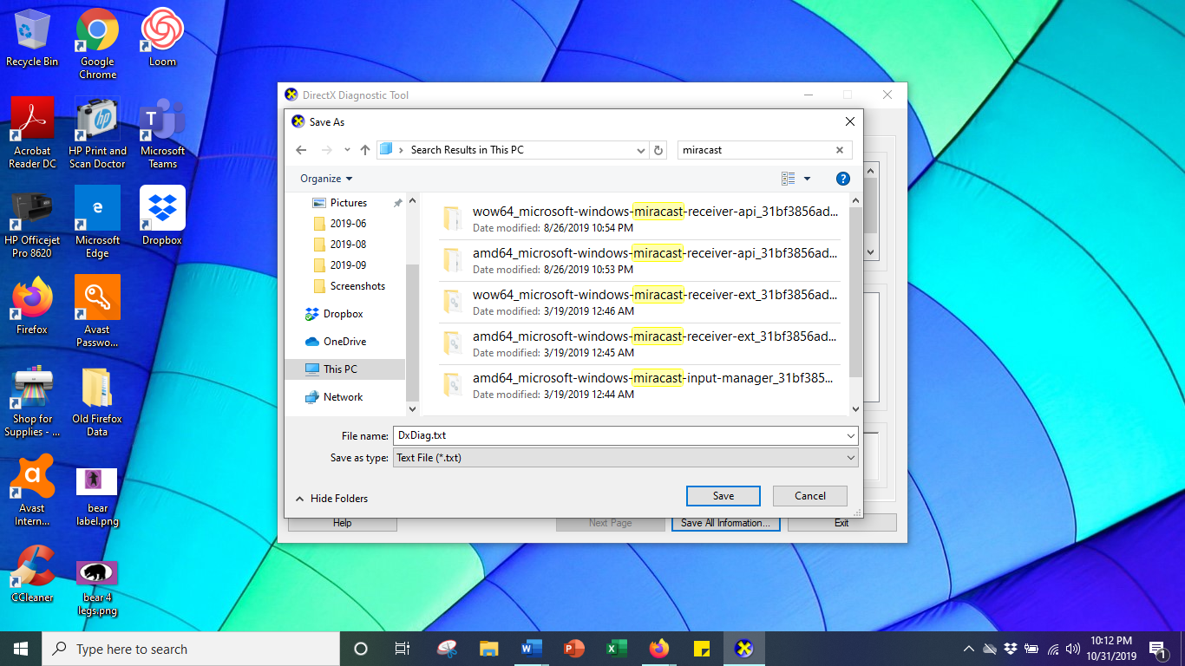Image resolution: width=1185 pixels, height=666 pixels.
Task: Open the Save as type dropdown
Action: tap(850, 458)
